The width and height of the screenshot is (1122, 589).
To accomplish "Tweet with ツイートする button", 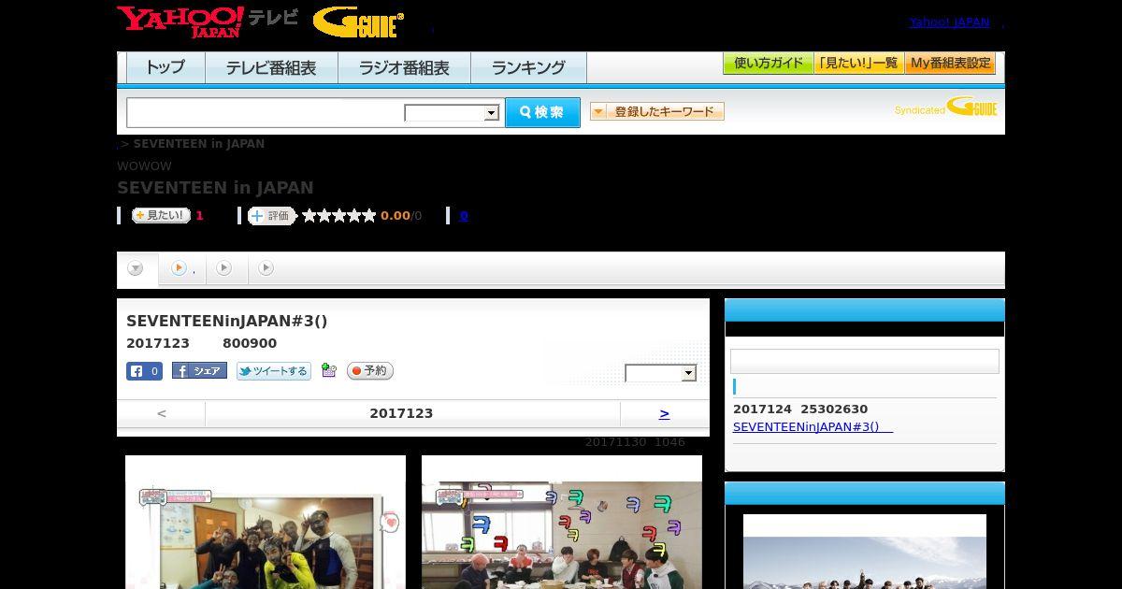I will (273, 371).
